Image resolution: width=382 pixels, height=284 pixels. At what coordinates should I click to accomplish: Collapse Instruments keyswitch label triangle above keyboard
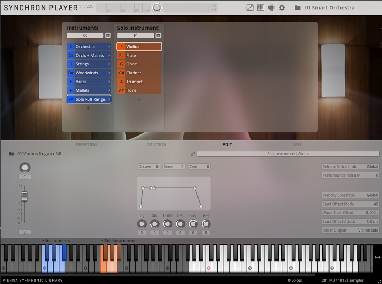(44, 241)
